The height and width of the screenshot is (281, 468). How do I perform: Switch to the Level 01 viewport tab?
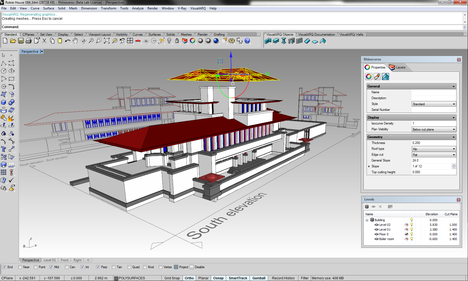pyautogui.click(x=50, y=260)
